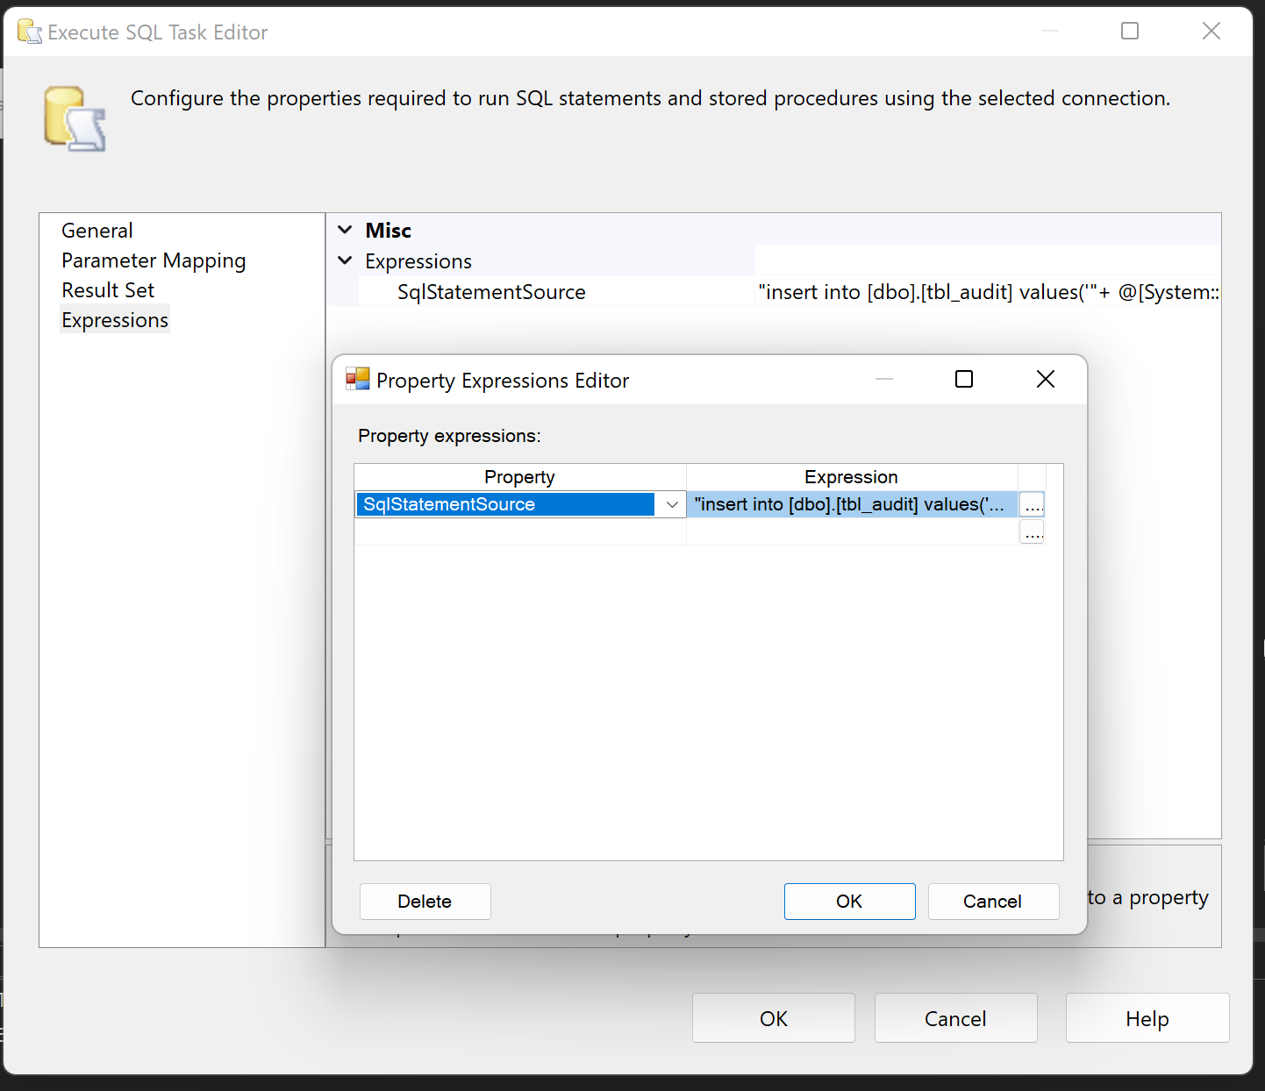Cancel the Property Expressions Editor dialog
The height and width of the screenshot is (1091, 1265).
pos(993,902)
